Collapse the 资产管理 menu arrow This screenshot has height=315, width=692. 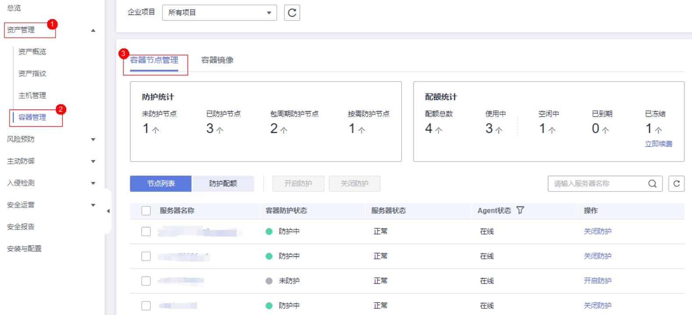click(93, 30)
